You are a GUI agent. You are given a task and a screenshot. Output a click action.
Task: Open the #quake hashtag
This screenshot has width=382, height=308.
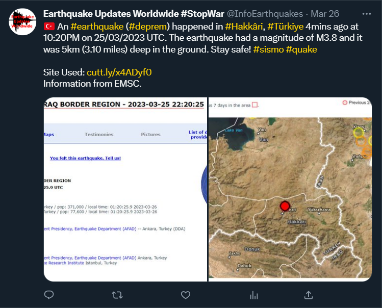pos(301,49)
